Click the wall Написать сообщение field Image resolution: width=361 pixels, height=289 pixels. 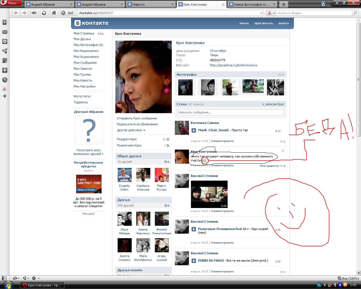point(230,112)
